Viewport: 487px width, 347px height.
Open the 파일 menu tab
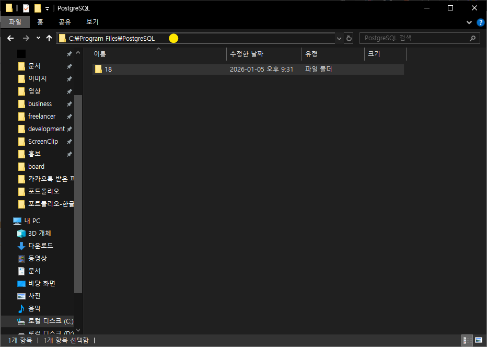click(15, 22)
